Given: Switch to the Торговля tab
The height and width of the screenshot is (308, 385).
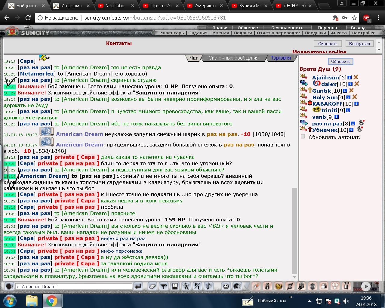Looking at the screenshot, I should click(281, 58).
